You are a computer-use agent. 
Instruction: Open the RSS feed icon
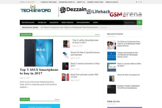tap(141, 2)
